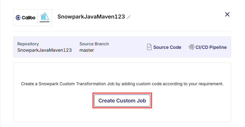The width and height of the screenshot is (245, 127).
Task: Click the empty area right of master branch
Action: point(120,50)
